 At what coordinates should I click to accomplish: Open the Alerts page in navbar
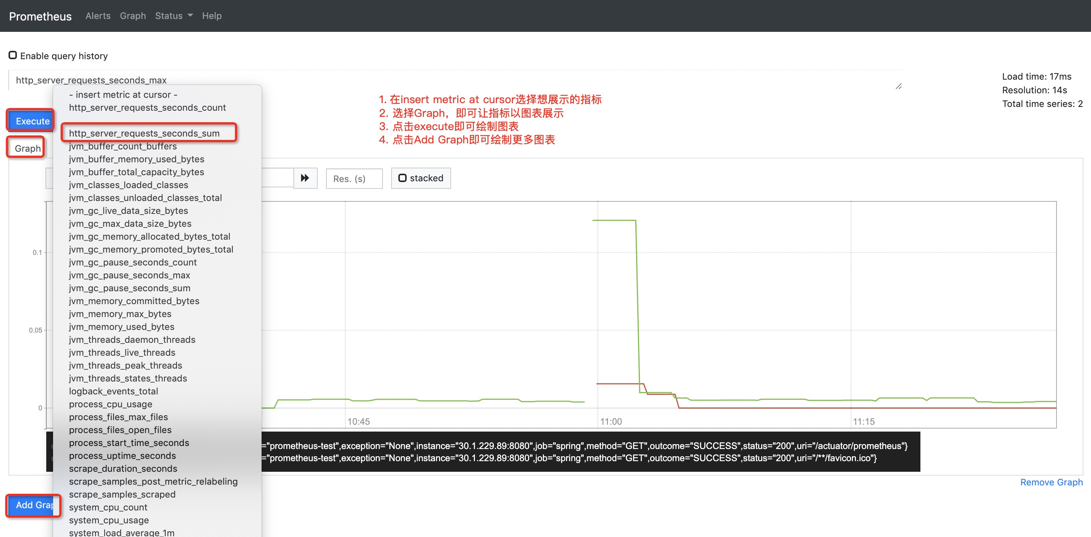[x=98, y=16]
